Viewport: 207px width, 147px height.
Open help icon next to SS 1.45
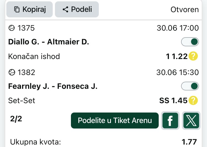point(193,100)
